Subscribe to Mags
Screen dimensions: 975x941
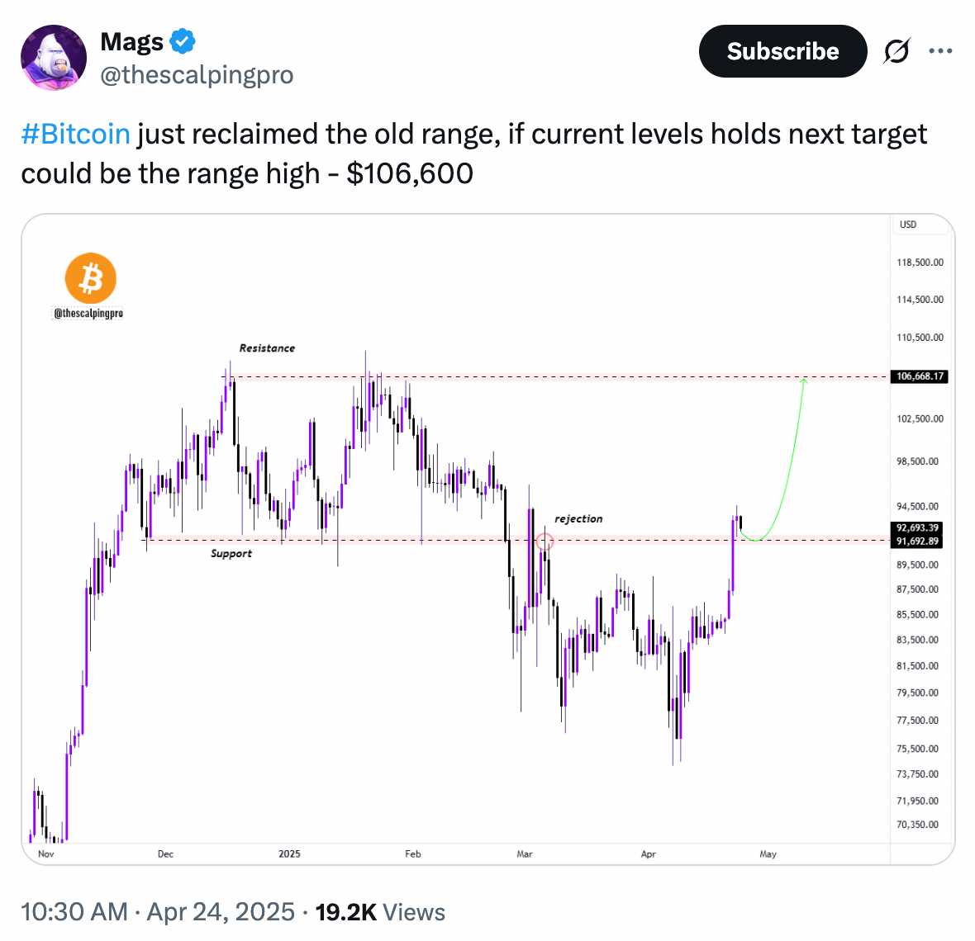click(782, 51)
